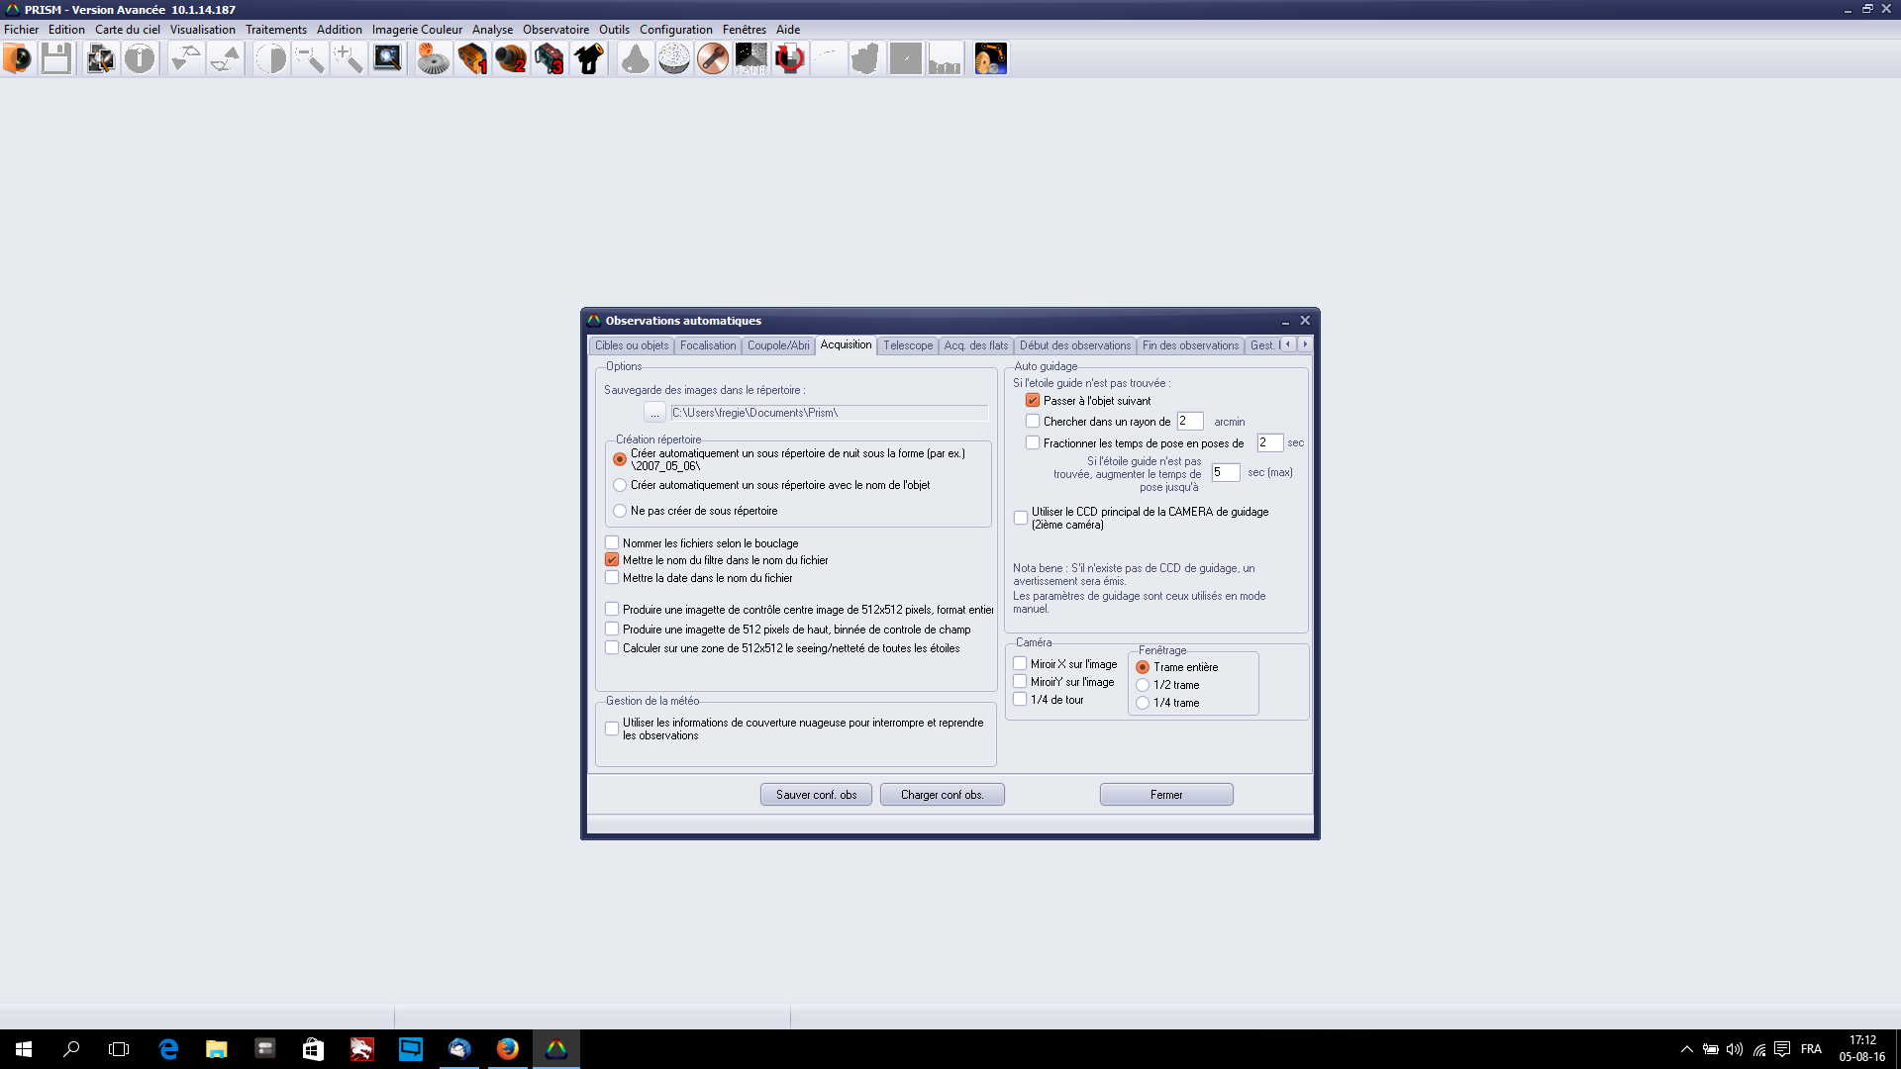The width and height of the screenshot is (1901, 1069).
Task: Select 'Ne pas créer de sous répertoire' option
Action: (620, 511)
